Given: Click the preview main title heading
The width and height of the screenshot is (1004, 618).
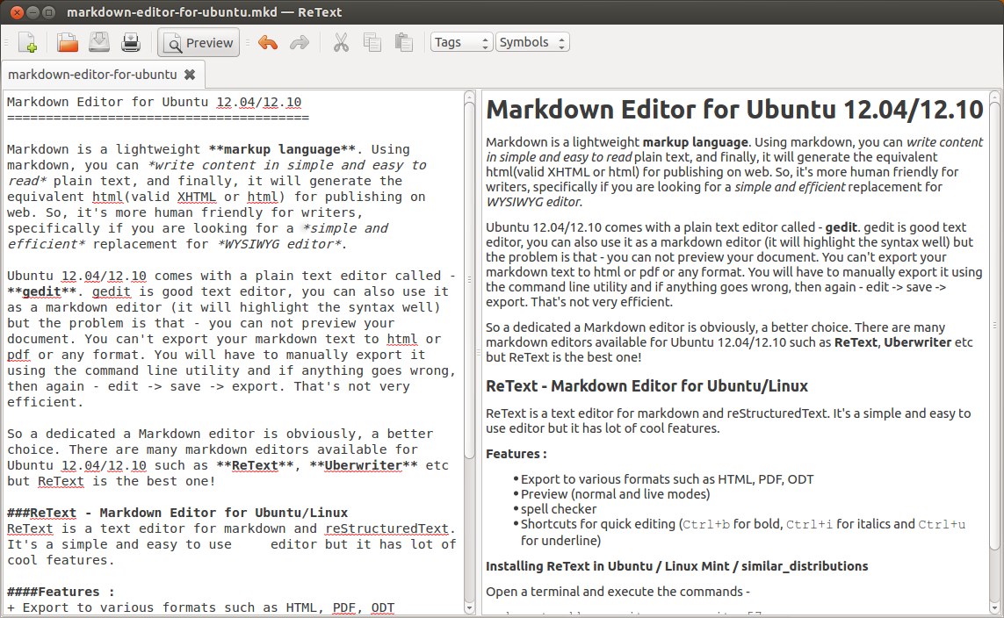Looking at the screenshot, I should coord(734,110).
